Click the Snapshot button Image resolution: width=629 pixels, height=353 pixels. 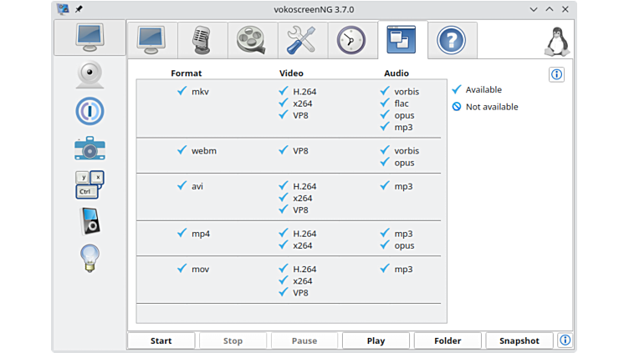[x=519, y=340]
